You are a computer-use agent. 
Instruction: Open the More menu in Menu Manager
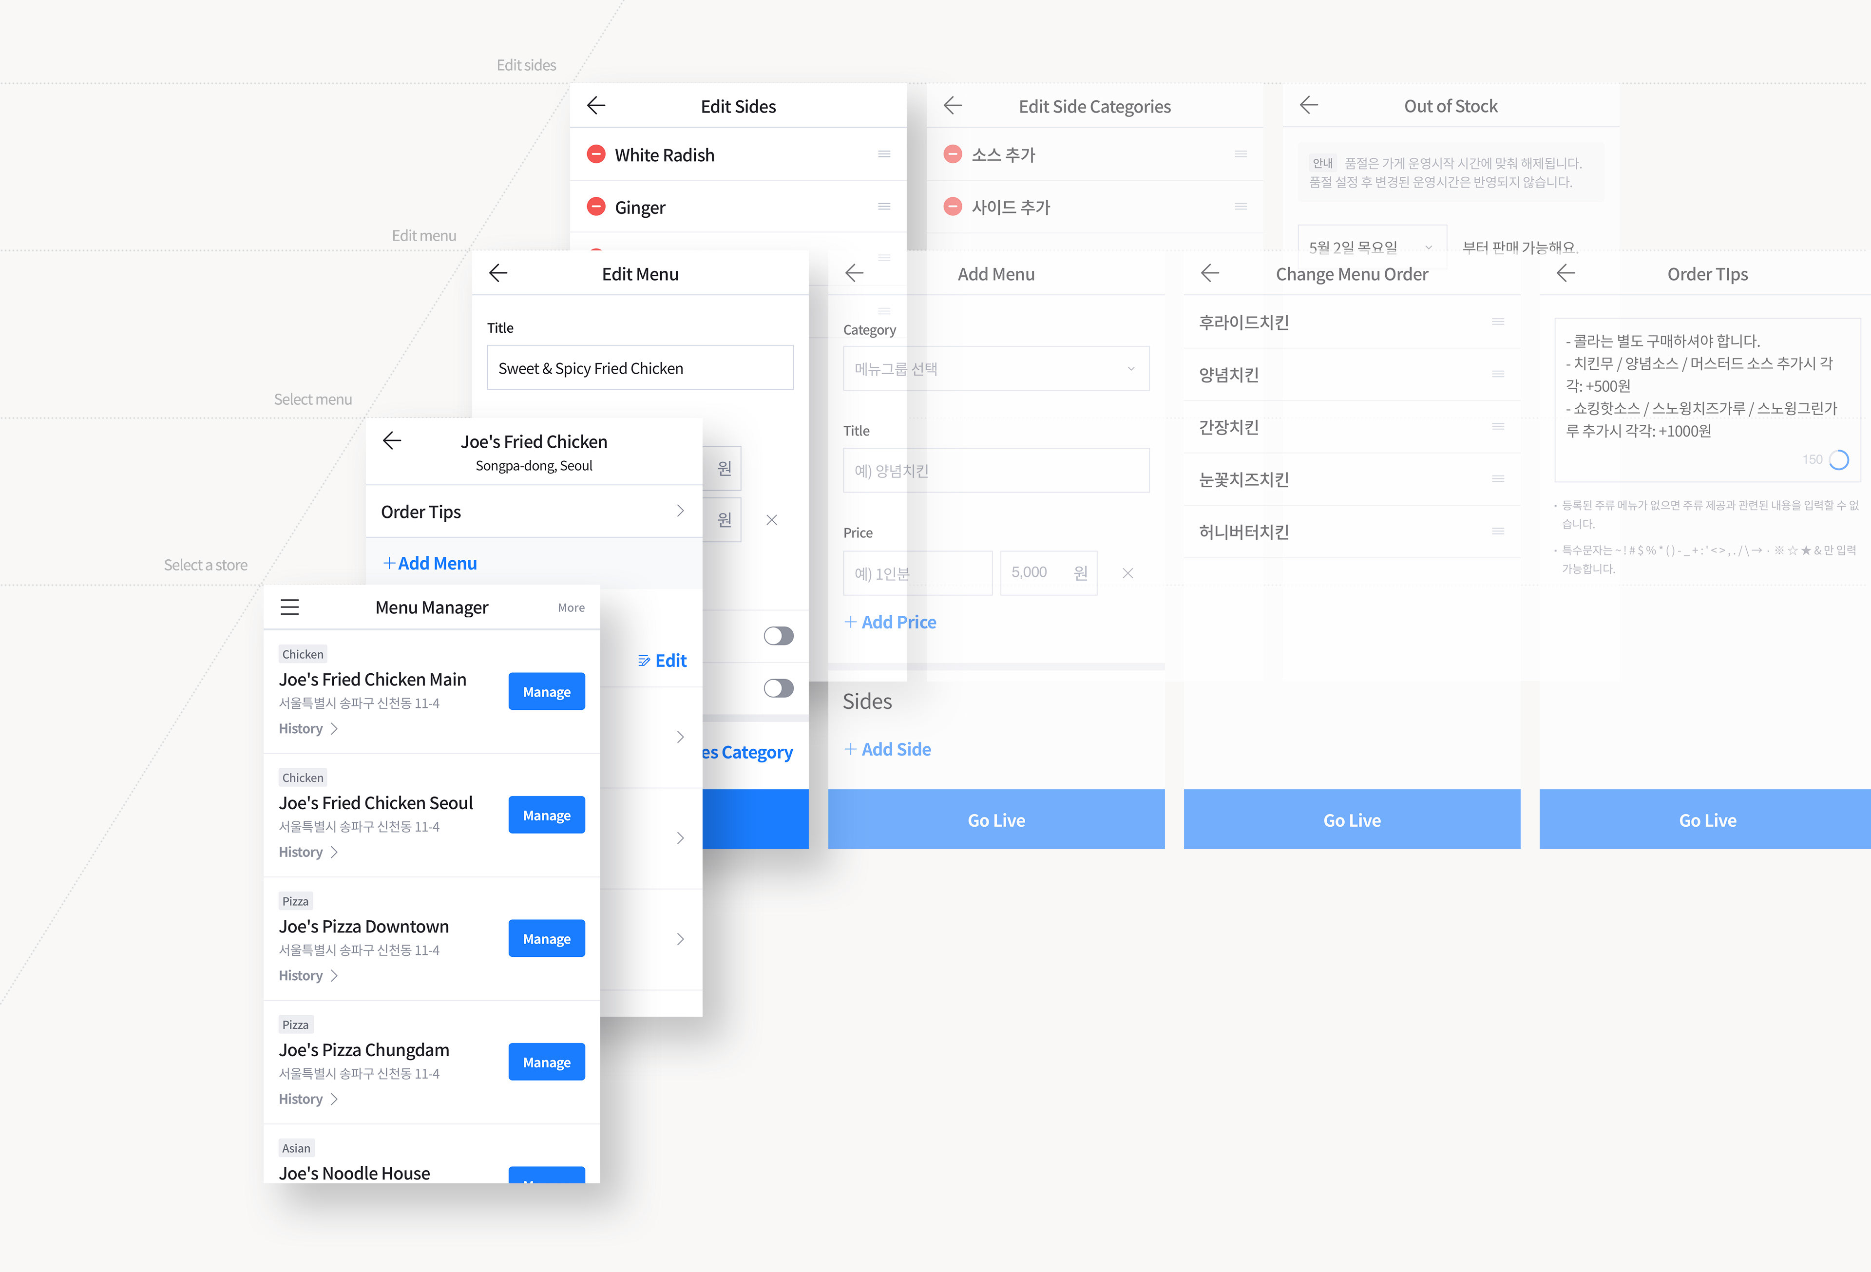click(572, 608)
